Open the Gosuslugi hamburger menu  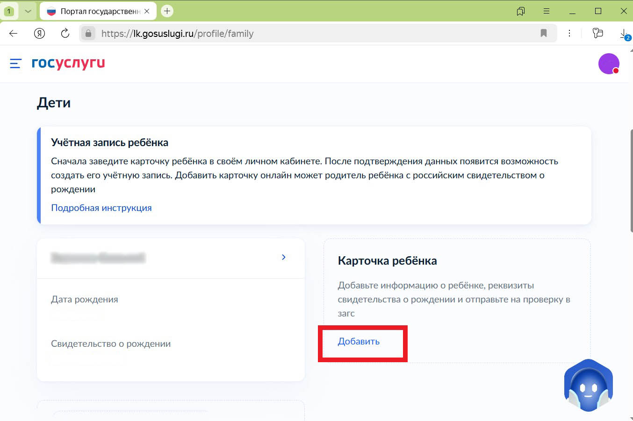(15, 63)
